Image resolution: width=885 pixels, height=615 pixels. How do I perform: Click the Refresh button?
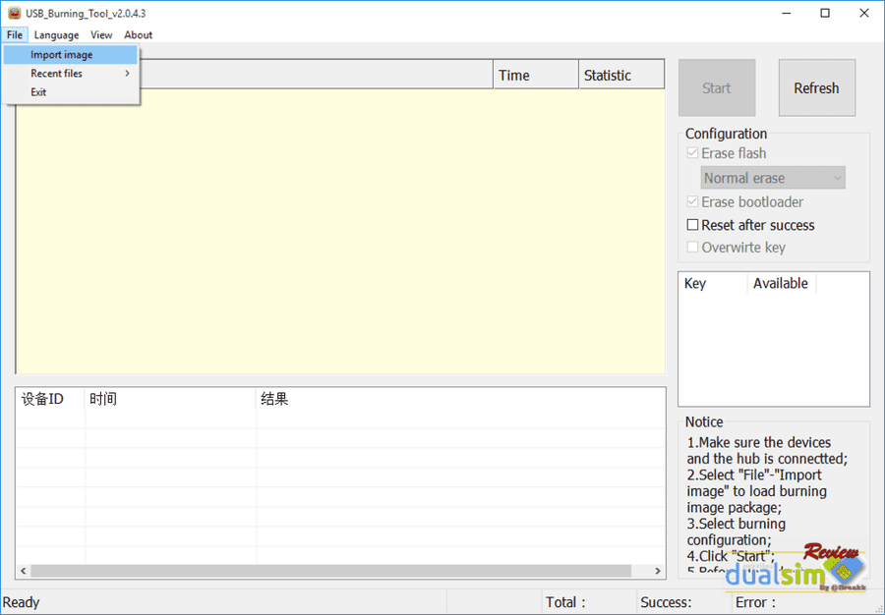817,88
